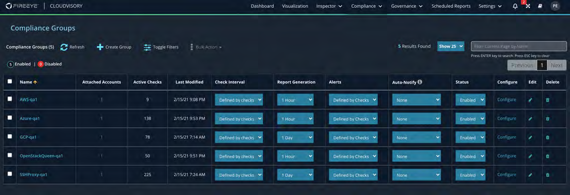Sort by the Name arrow icon
The image size is (570, 195).
click(x=35, y=82)
